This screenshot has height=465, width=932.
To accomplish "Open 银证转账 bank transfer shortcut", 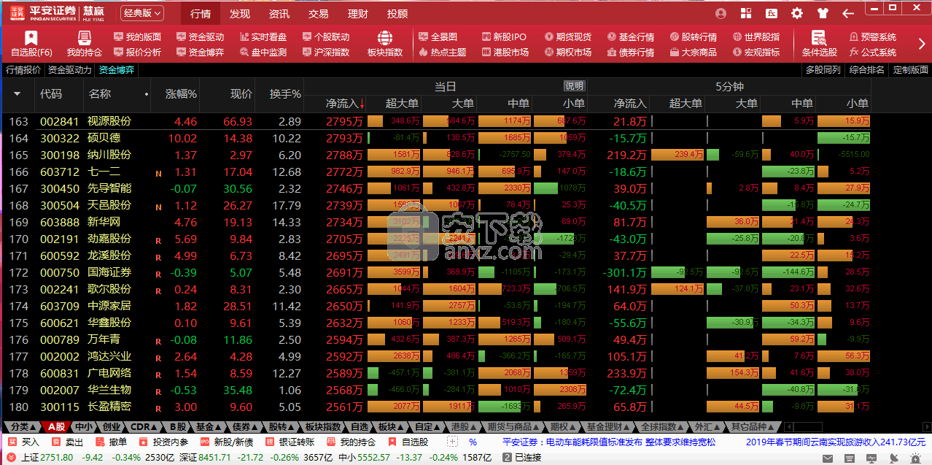I will click(x=290, y=442).
